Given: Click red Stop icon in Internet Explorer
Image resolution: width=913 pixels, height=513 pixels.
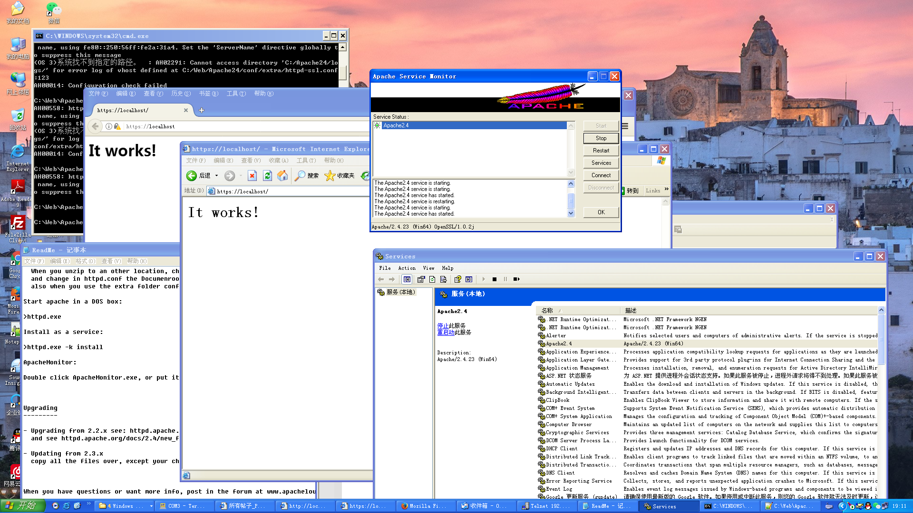Looking at the screenshot, I should tap(252, 176).
